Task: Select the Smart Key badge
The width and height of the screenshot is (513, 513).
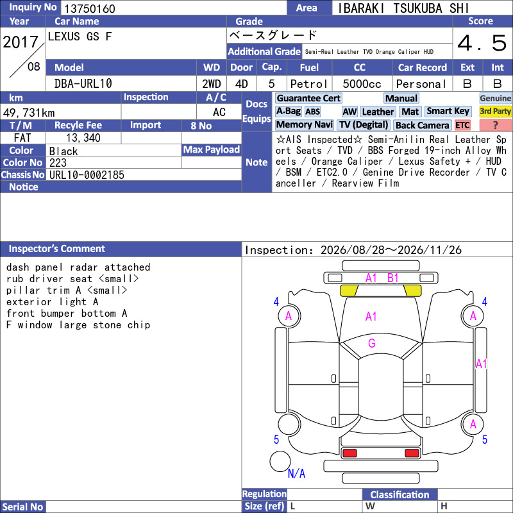Action: point(448,112)
